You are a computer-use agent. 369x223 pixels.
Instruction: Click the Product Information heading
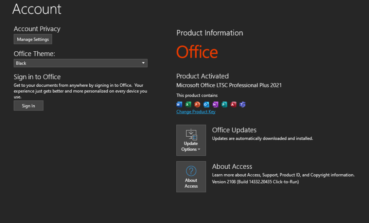point(210,33)
